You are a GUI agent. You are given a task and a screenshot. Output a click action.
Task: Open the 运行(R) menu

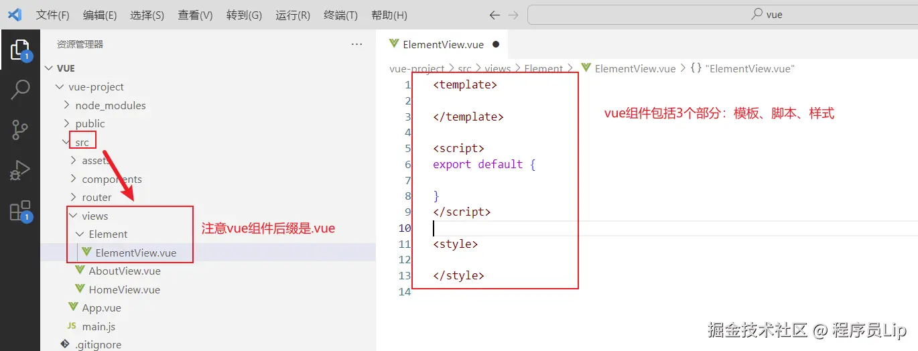click(x=293, y=15)
